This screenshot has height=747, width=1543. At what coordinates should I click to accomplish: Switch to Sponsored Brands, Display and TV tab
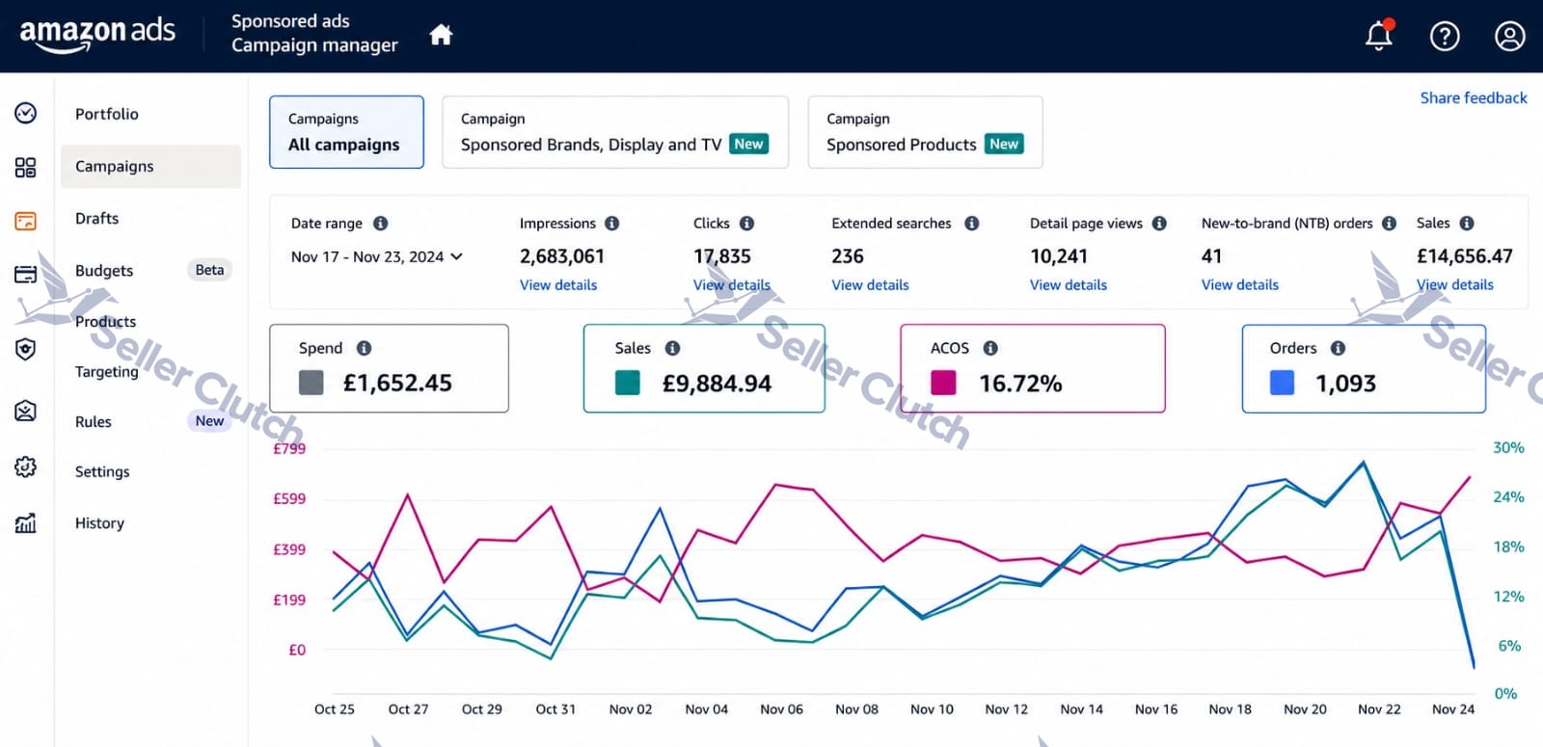click(x=615, y=132)
